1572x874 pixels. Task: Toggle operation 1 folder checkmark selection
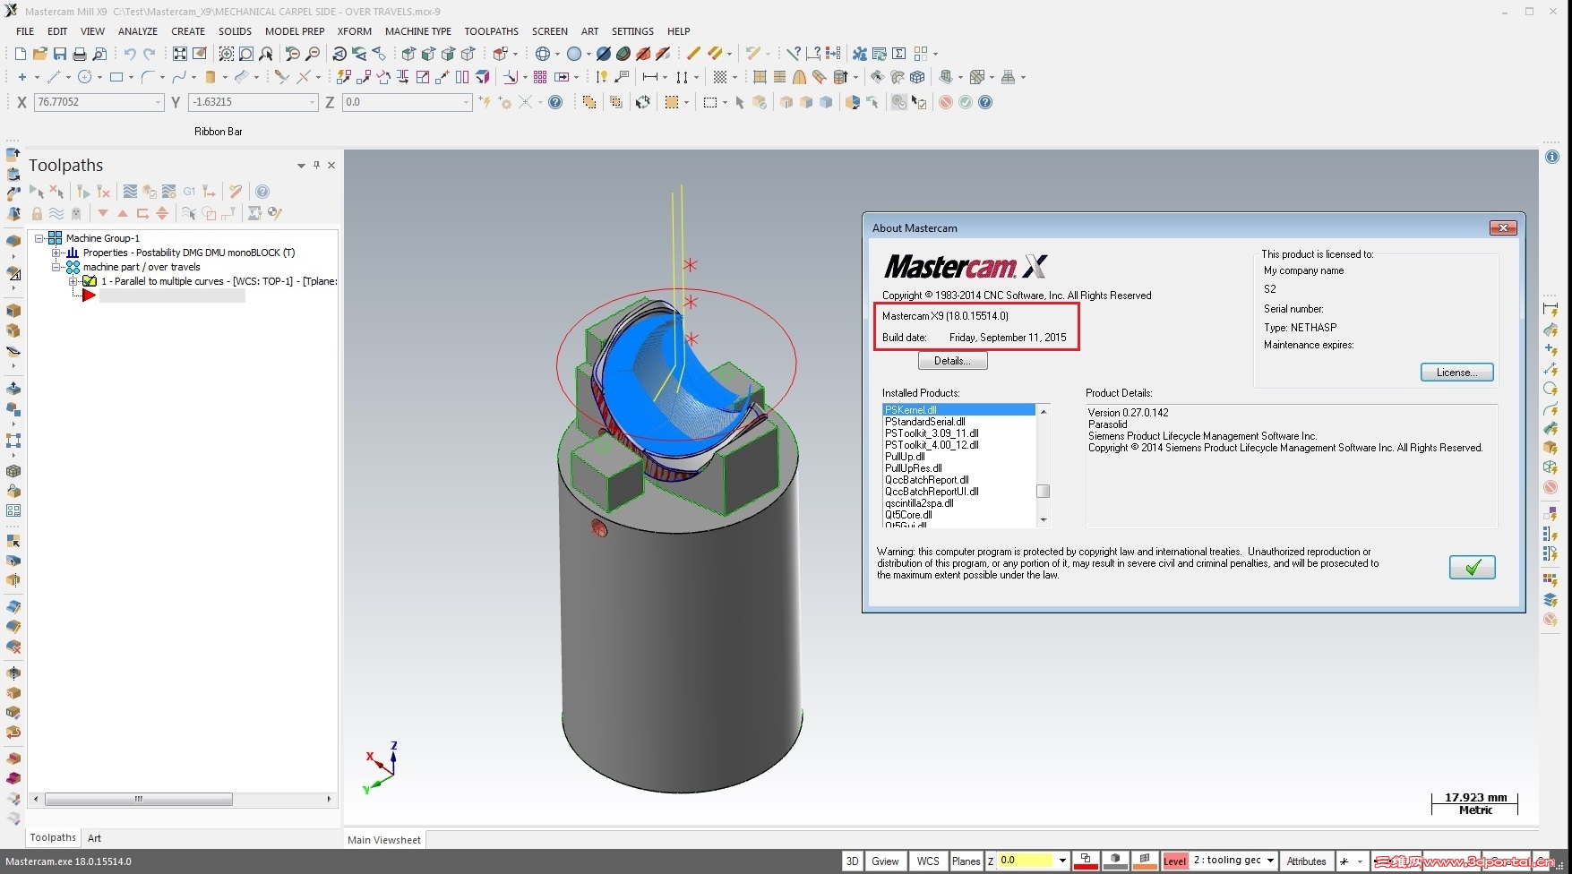click(90, 281)
